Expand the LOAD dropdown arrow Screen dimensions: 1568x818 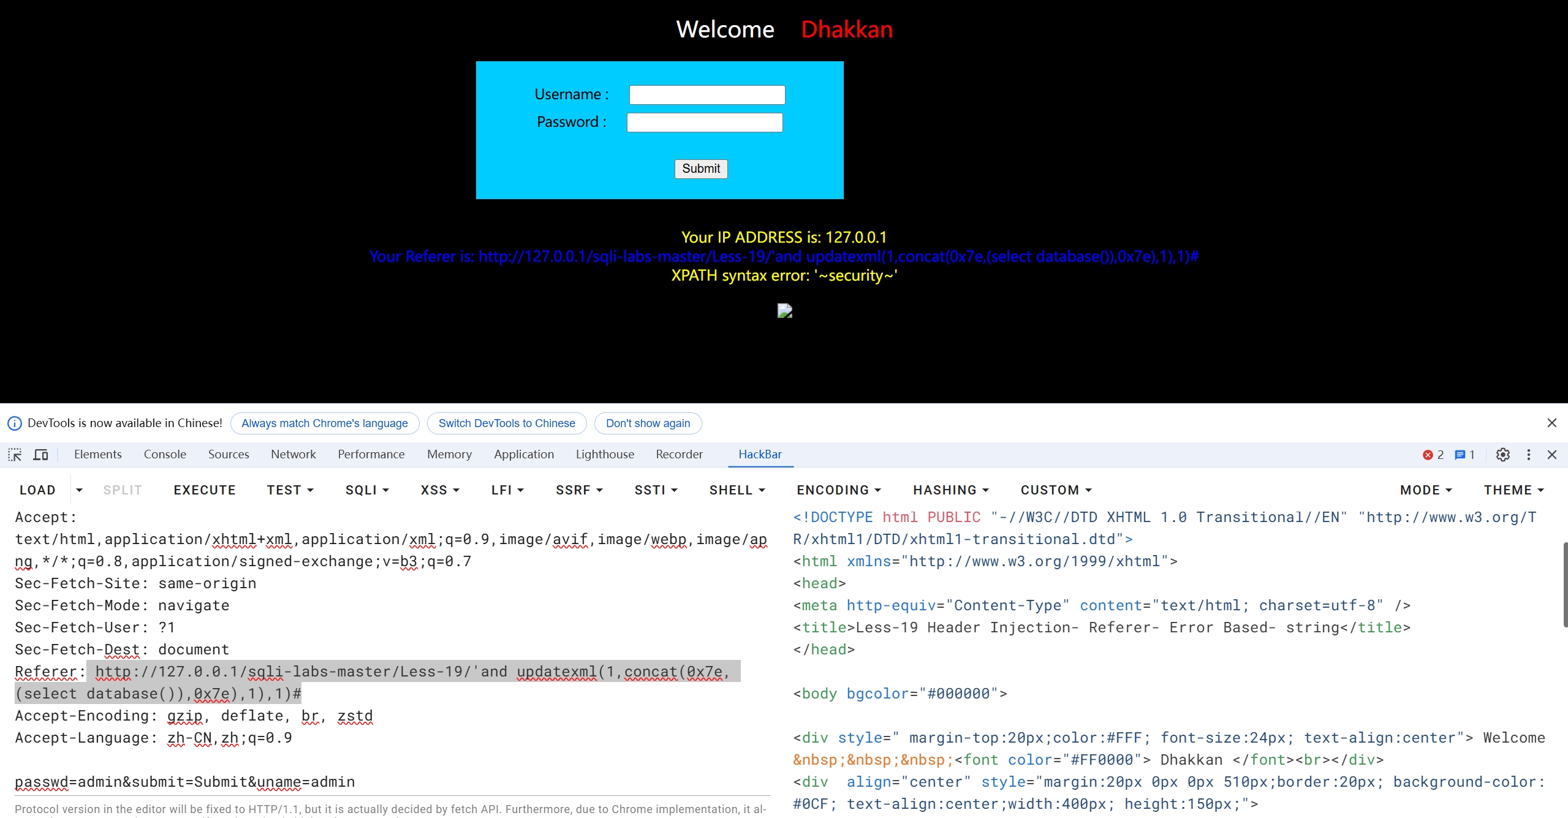click(79, 490)
